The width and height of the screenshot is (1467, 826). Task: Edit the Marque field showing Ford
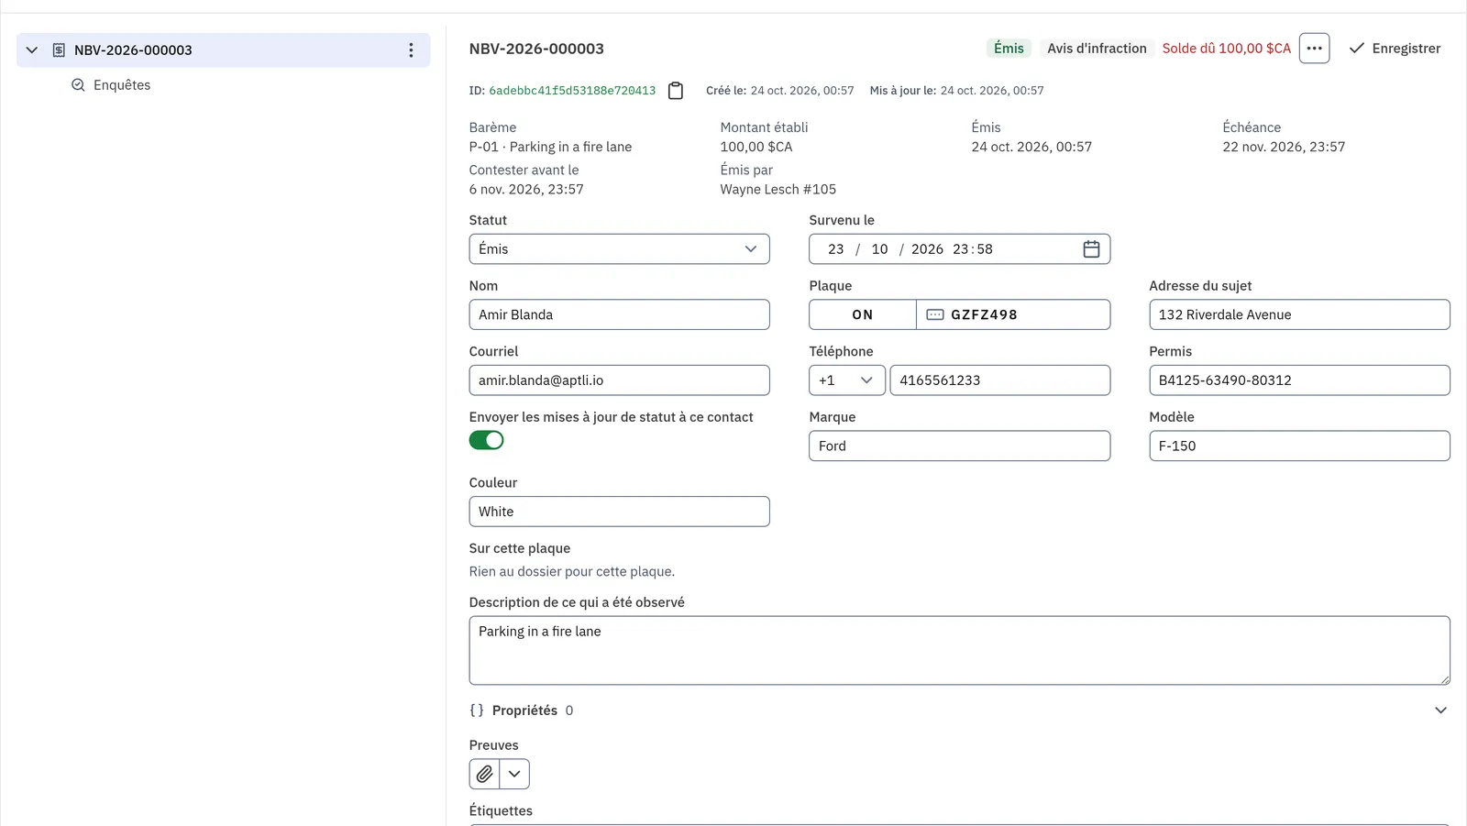959,446
